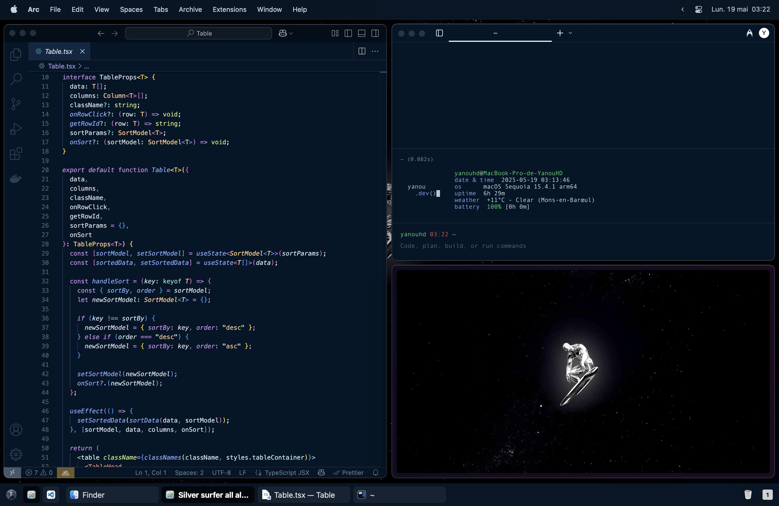Screen dimensions: 779x506
Task: Expand hidden menu bar items chevron
Action: click(682, 10)
